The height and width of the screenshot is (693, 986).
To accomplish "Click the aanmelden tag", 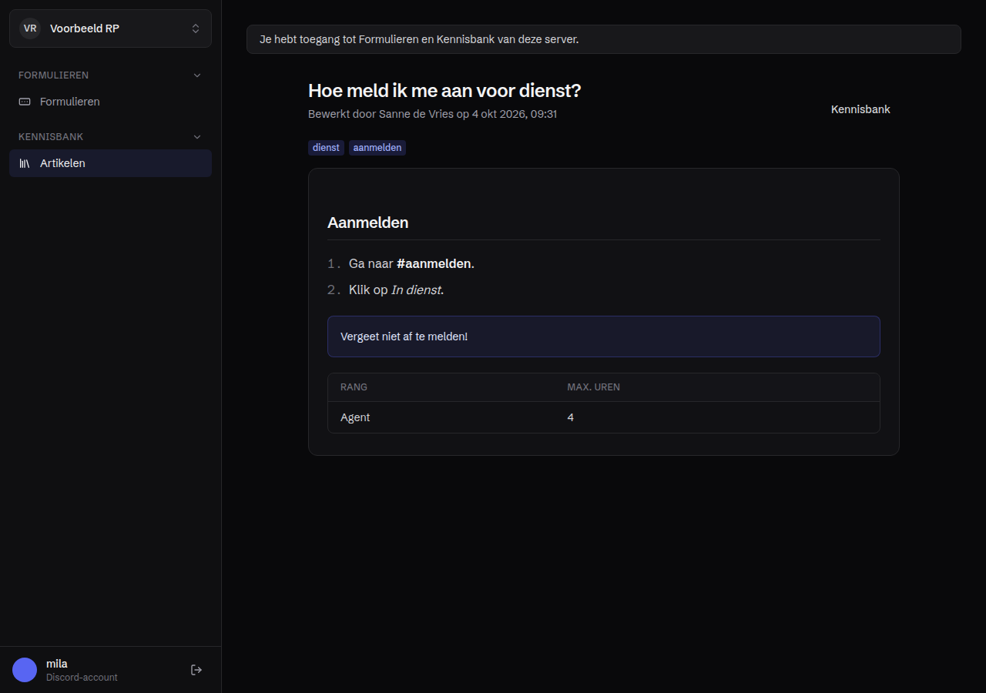I will click(377, 148).
